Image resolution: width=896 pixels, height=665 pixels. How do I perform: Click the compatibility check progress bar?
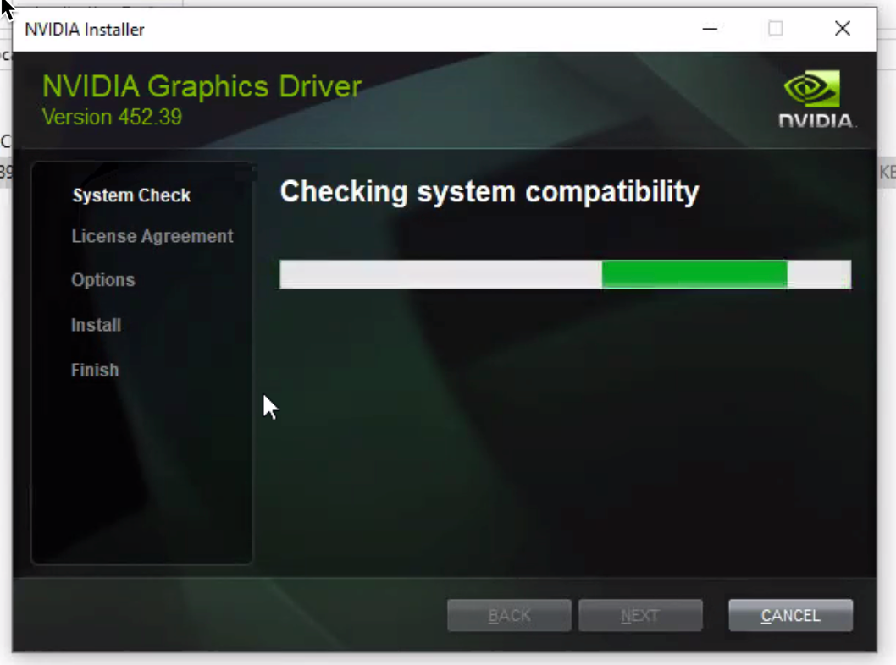tap(565, 275)
